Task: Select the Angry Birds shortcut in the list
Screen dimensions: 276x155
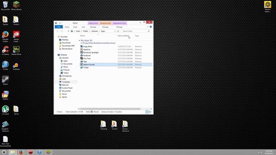Action: point(88,46)
